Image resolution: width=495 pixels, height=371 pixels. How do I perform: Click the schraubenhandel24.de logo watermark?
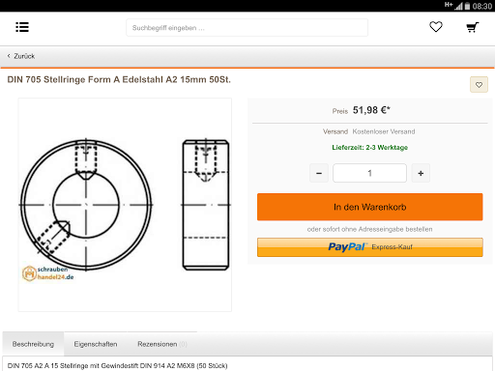47,273
